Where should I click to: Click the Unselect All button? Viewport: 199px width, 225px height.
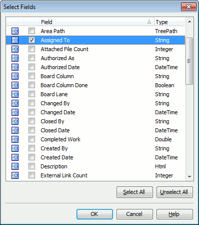coord(174,192)
